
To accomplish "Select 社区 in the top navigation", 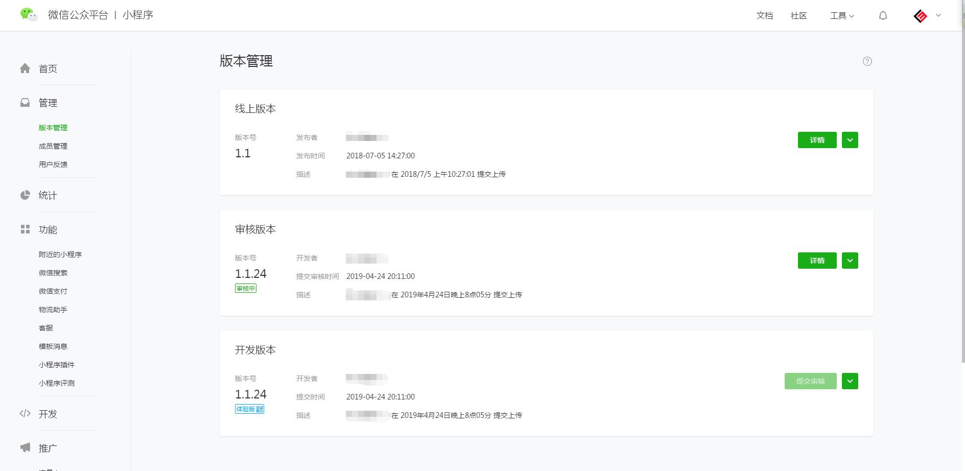I will tap(798, 15).
